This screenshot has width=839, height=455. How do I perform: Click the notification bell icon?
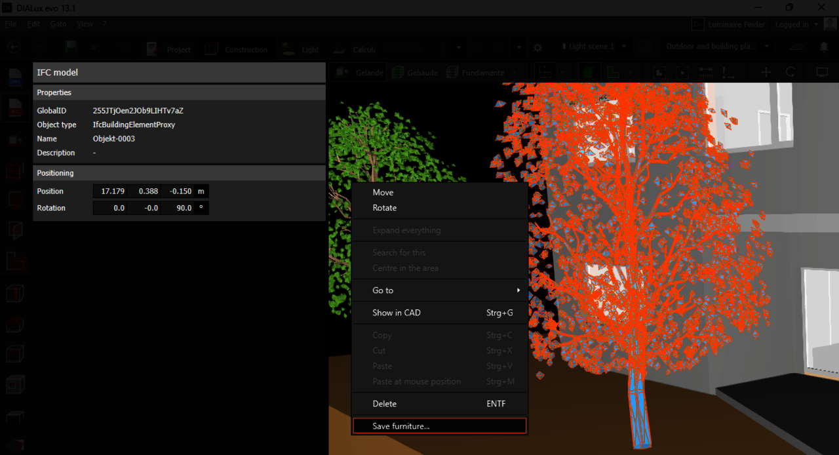tap(824, 47)
